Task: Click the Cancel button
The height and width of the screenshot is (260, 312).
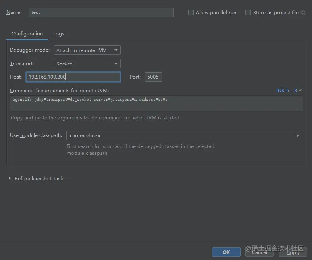Action: (260, 252)
